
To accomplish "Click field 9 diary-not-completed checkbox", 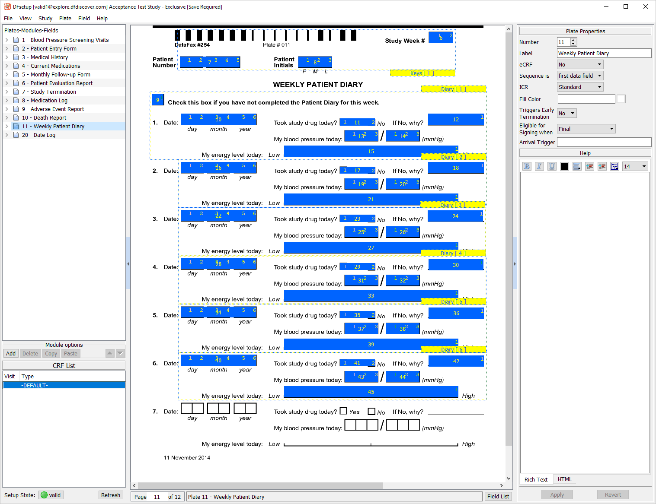I will (x=158, y=99).
